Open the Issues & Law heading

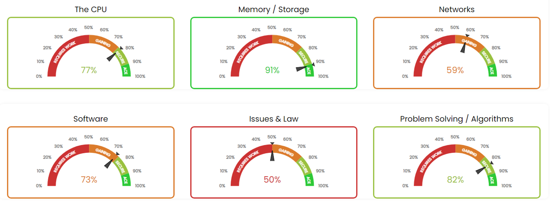point(274,119)
